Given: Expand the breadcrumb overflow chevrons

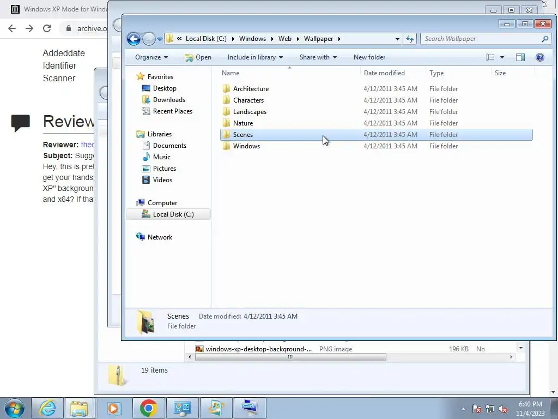Looking at the screenshot, I should 179,39.
